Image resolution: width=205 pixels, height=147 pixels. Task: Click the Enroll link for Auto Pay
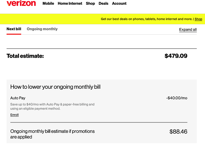point(15,115)
